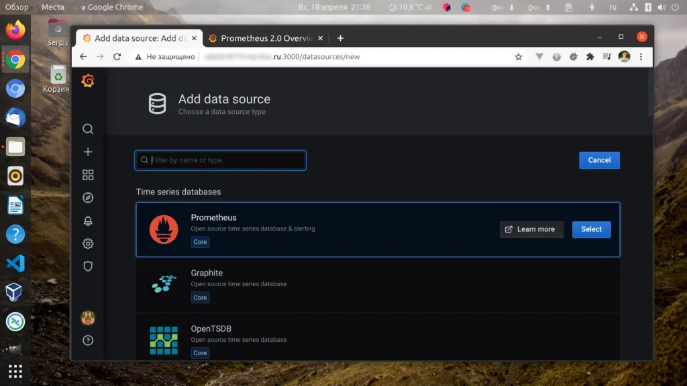Open dashboard Search magnifier in sidebar
687x386 pixels.
(x=88, y=129)
